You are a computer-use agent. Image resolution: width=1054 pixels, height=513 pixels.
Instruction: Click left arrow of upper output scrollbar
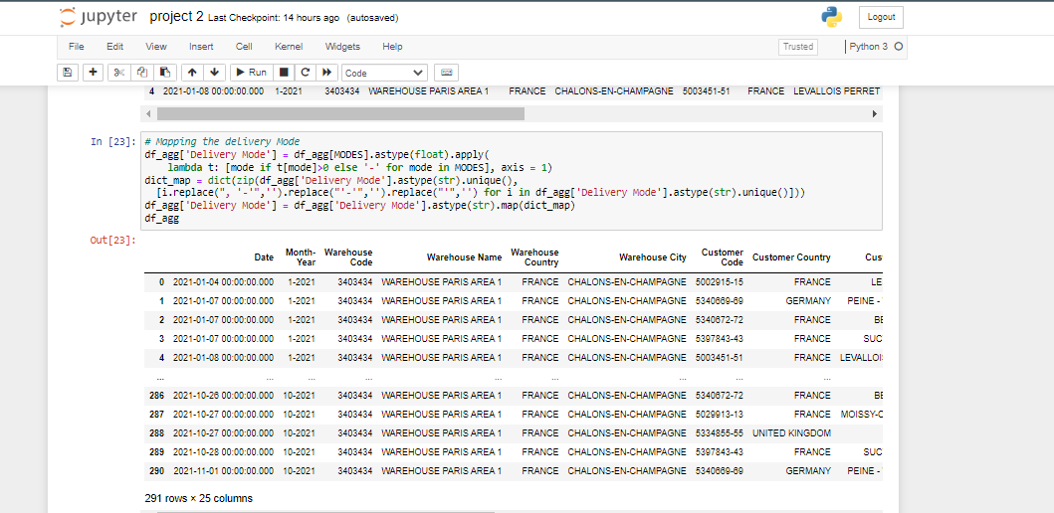point(150,114)
